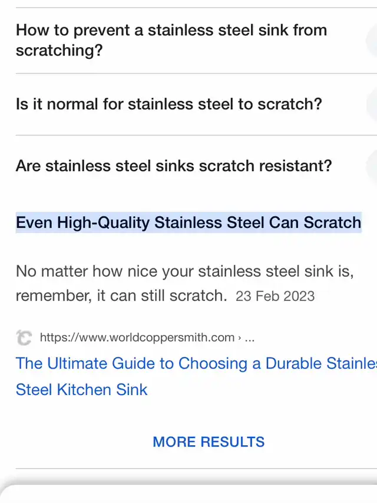Click the worldcoppersmith site favicon
This screenshot has width=377, height=503.
tap(24, 337)
